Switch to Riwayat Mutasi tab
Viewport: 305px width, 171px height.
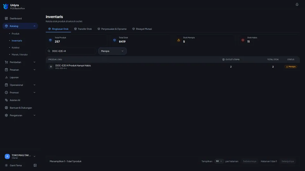click(x=142, y=29)
